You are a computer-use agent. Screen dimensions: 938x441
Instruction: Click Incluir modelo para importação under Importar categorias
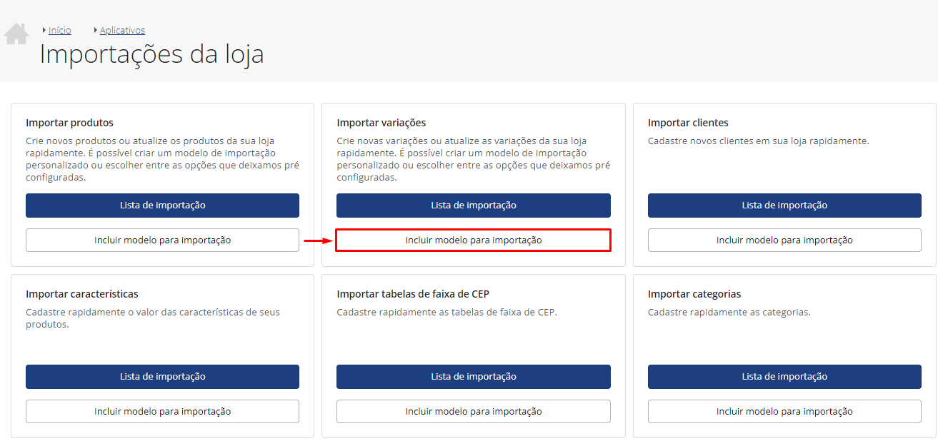coord(784,412)
